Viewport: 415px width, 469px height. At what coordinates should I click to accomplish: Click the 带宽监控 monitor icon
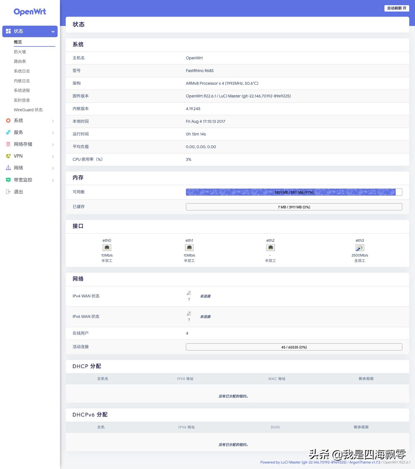[8, 180]
